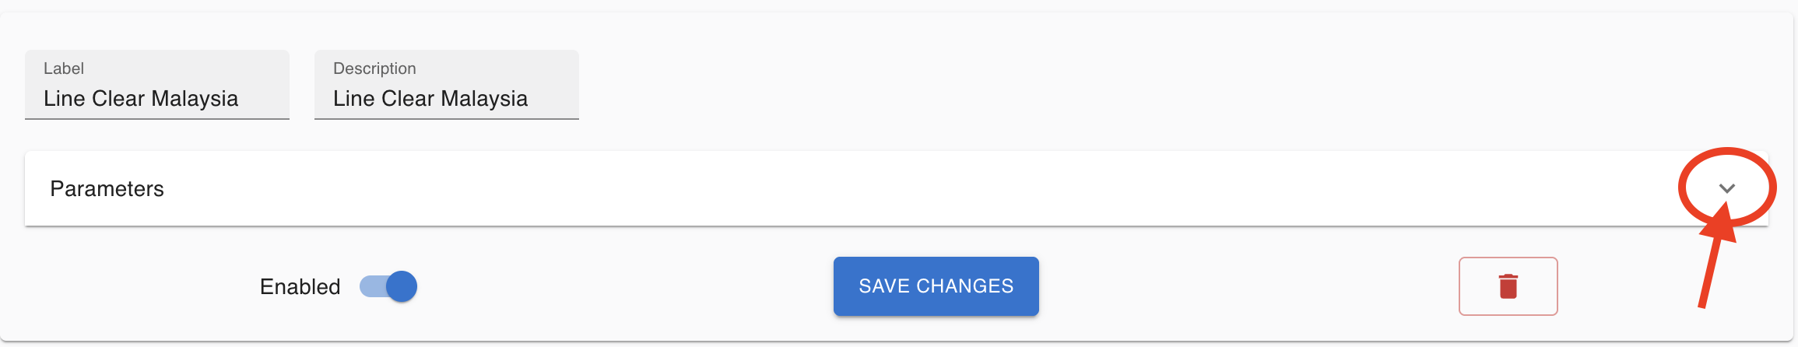The width and height of the screenshot is (1798, 347).
Task: Expand Parameters with the chevron arrow
Action: pos(1727,188)
